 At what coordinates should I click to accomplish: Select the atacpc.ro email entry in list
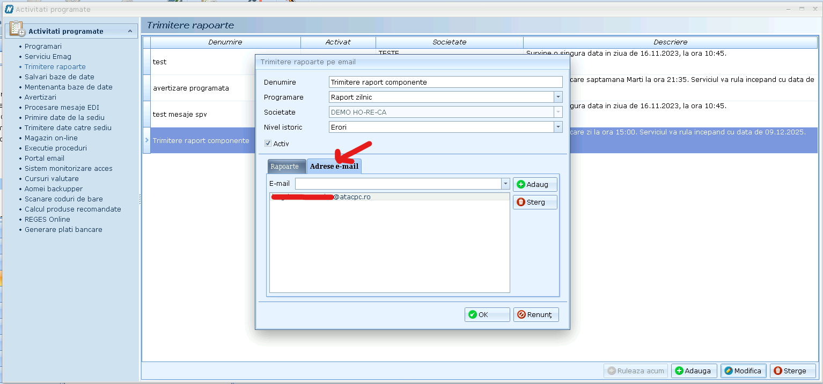(389, 197)
